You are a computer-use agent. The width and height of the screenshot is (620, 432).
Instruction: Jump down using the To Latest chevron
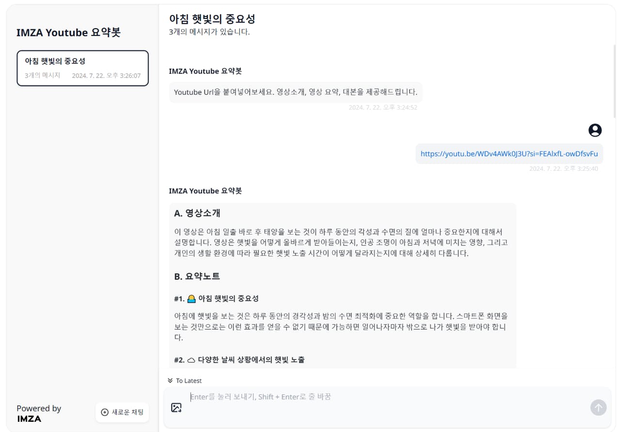point(170,381)
